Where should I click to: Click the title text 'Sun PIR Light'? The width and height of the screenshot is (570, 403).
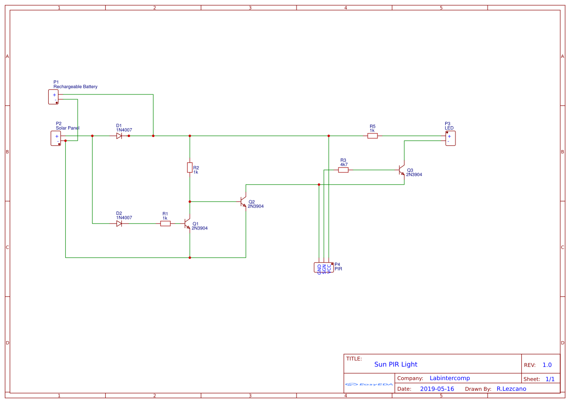coord(396,365)
